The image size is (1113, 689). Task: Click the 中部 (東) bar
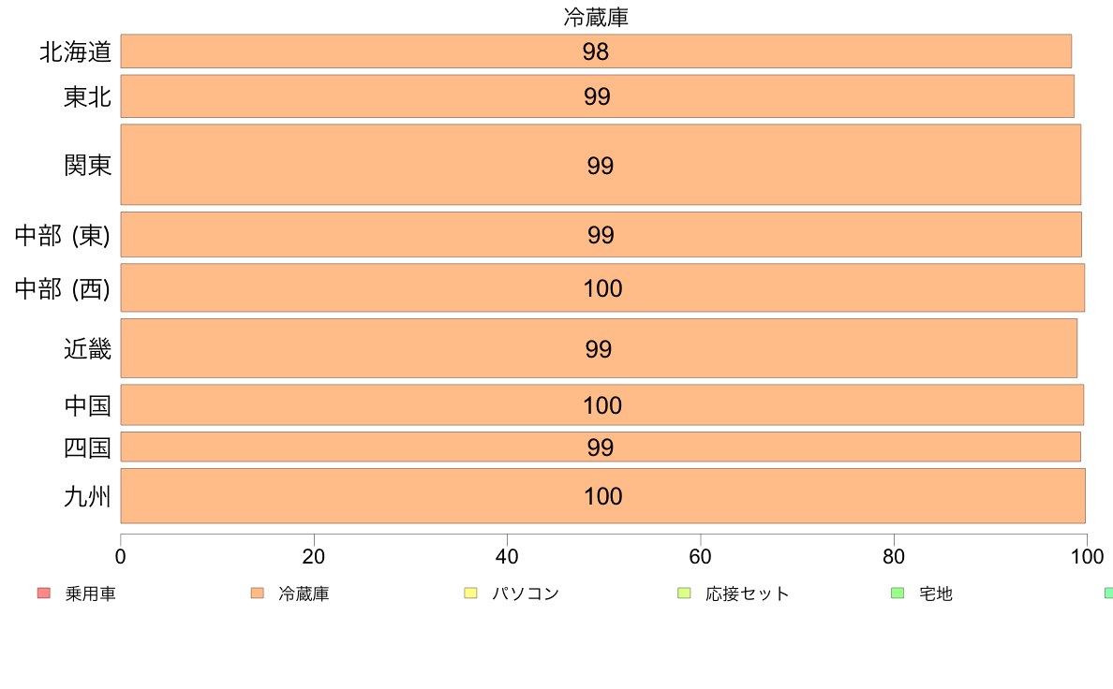[x=601, y=234]
